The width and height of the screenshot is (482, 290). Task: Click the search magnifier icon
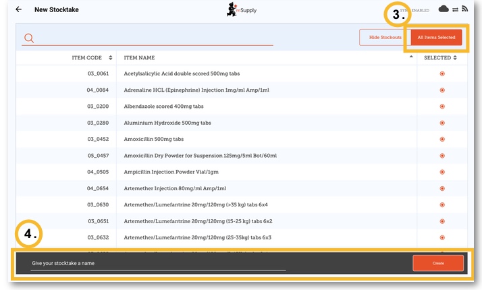click(x=29, y=38)
